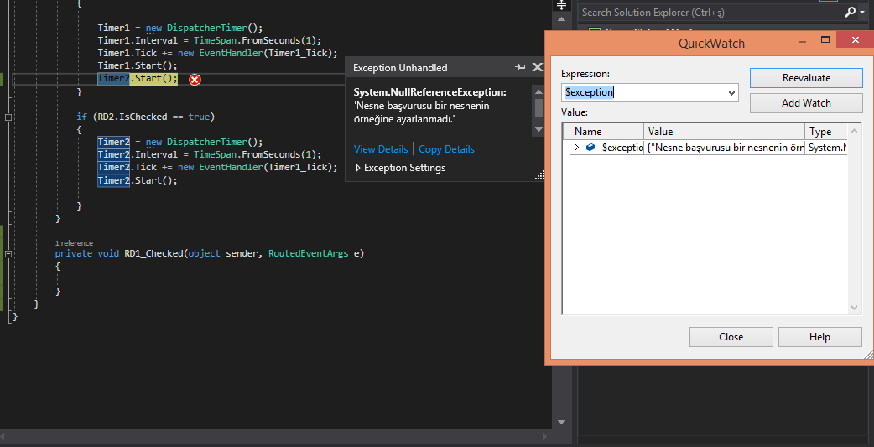Open the Expression combo box dropdown

pyautogui.click(x=732, y=93)
